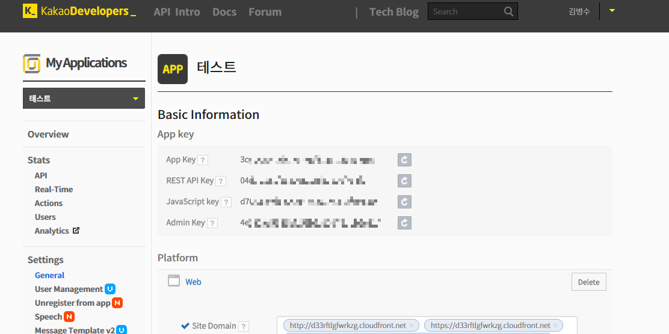This screenshot has height=334, width=669.
Task: Click the Delete button for Web platform
Action: pos(589,282)
